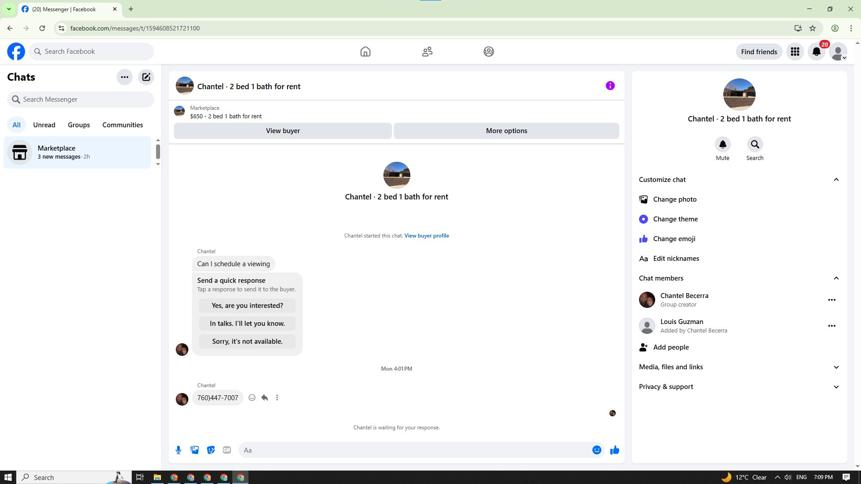
Task: Open the attach photo icon in composer
Action: click(195, 450)
